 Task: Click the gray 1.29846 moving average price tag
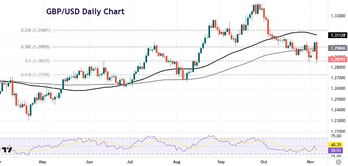(337, 48)
